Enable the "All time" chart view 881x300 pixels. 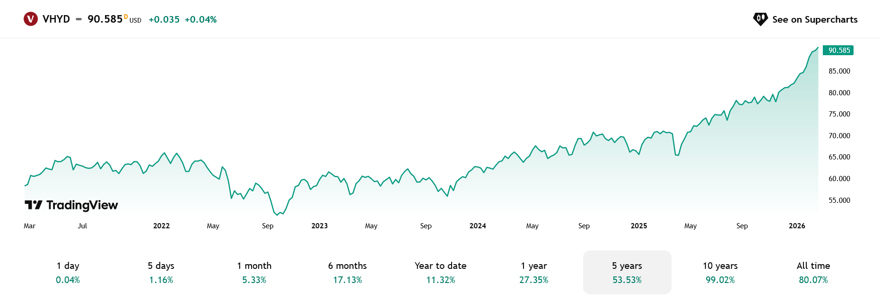(814, 272)
